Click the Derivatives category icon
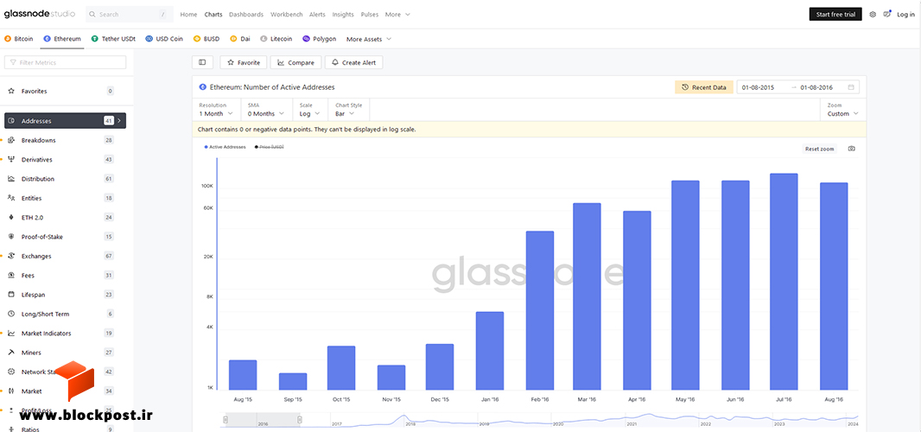The image size is (921, 432). (11, 159)
